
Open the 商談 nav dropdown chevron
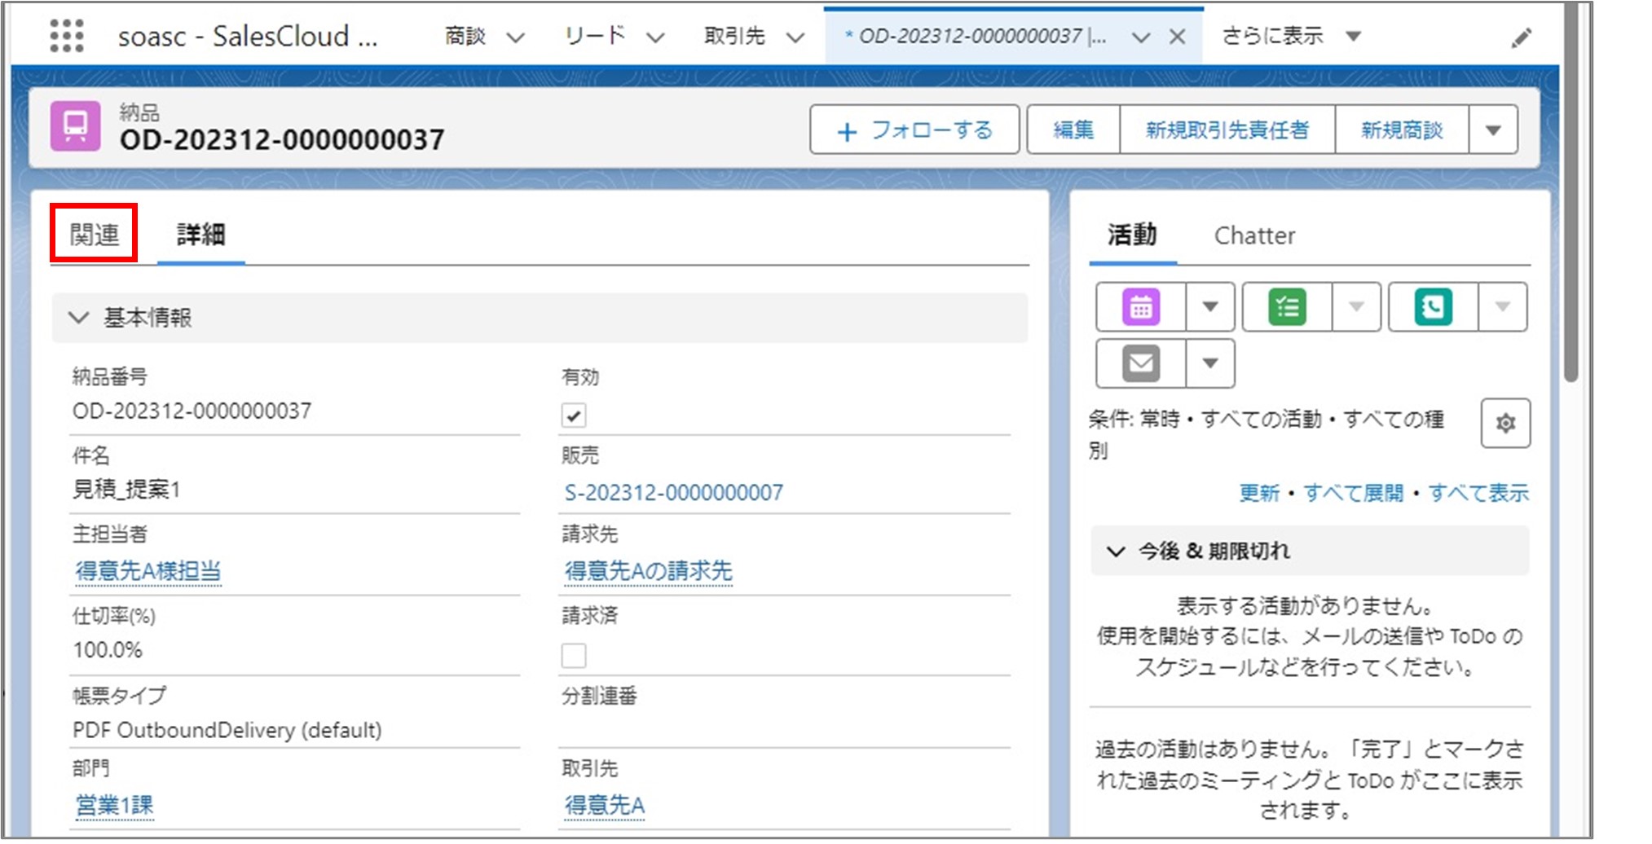tap(516, 37)
